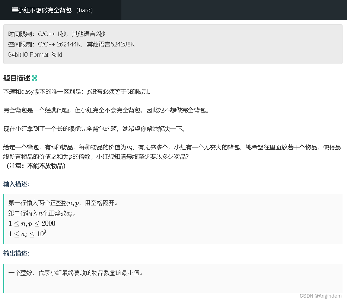This screenshot has height=302, width=347.
Task: Click the paragraph starting 完全背包是一个经典问题
Action: tap(106, 110)
